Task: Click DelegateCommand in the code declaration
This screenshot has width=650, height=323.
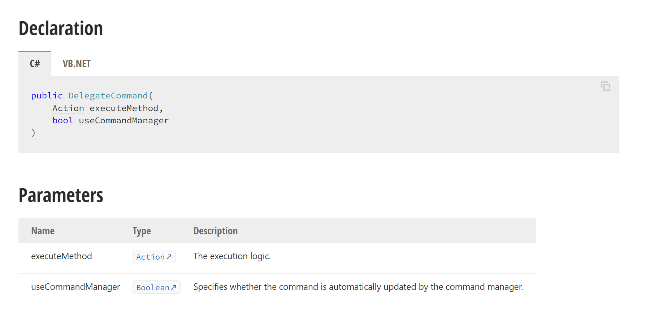Action: pyautogui.click(x=108, y=96)
